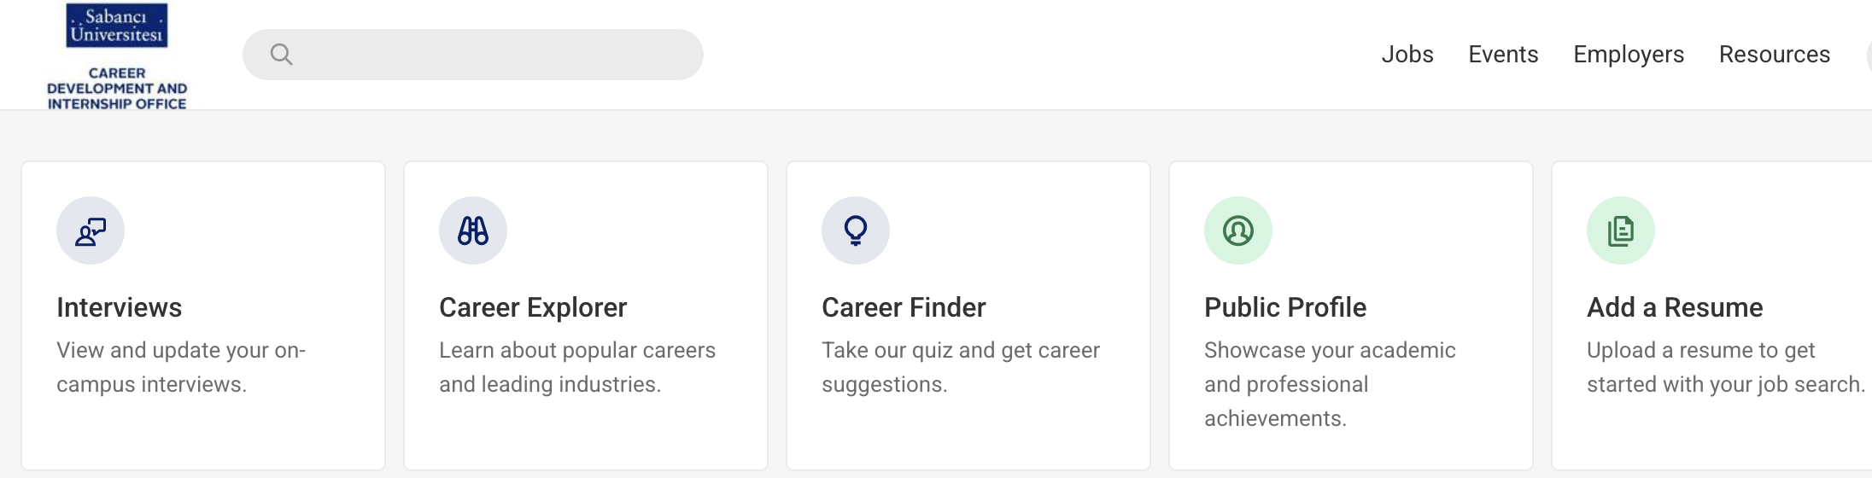Click the Add a Resume document icon
Viewport: 1872px width, 478px height.
(x=1621, y=230)
